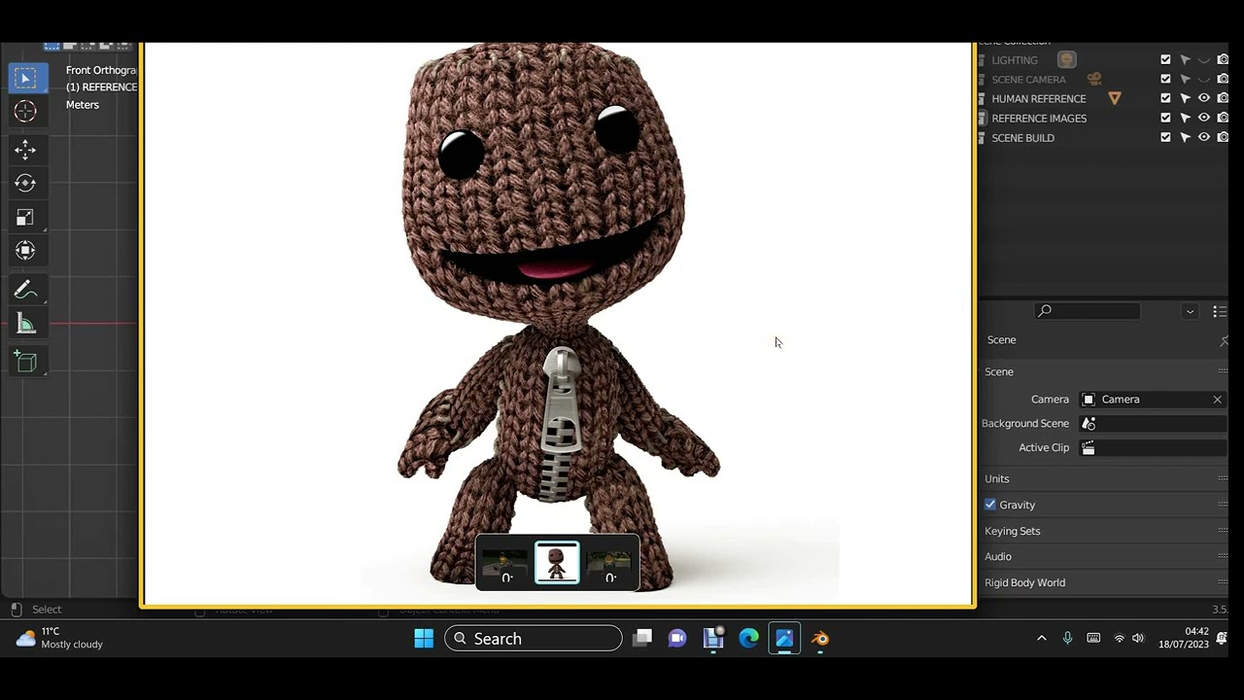Clear the Camera field with X

[1217, 400]
